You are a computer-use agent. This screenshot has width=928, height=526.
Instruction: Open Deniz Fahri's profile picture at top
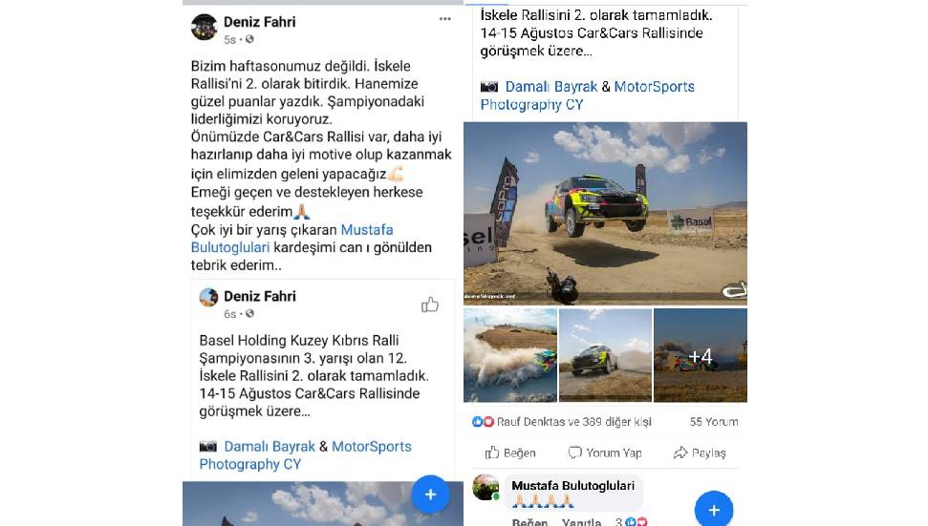point(205,27)
